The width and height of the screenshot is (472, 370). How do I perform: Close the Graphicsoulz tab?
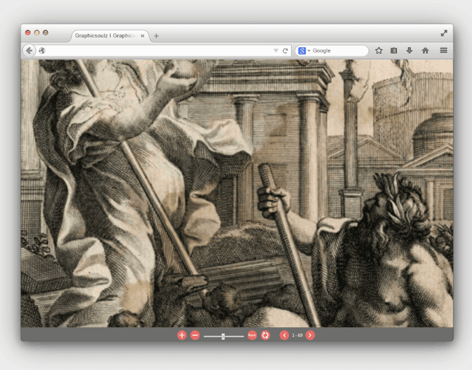142,36
